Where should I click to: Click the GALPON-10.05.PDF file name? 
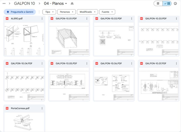coord(66,63)
